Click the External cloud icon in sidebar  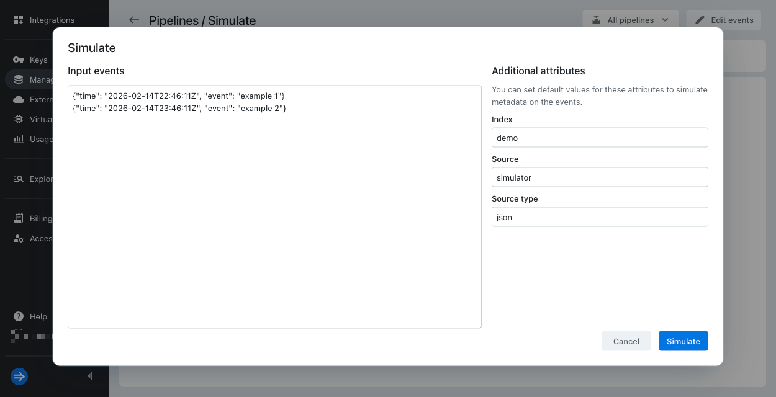click(19, 99)
